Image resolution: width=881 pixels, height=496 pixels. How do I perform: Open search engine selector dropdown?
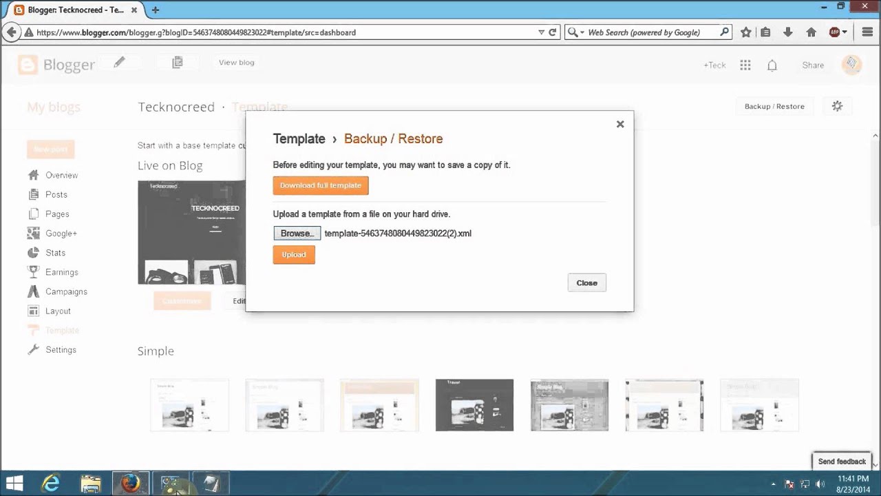click(575, 32)
